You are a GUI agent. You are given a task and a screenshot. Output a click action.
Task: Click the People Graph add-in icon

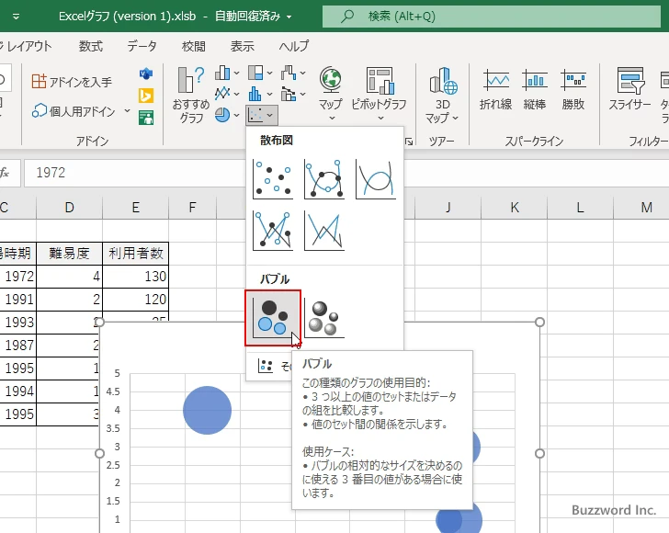click(146, 118)
